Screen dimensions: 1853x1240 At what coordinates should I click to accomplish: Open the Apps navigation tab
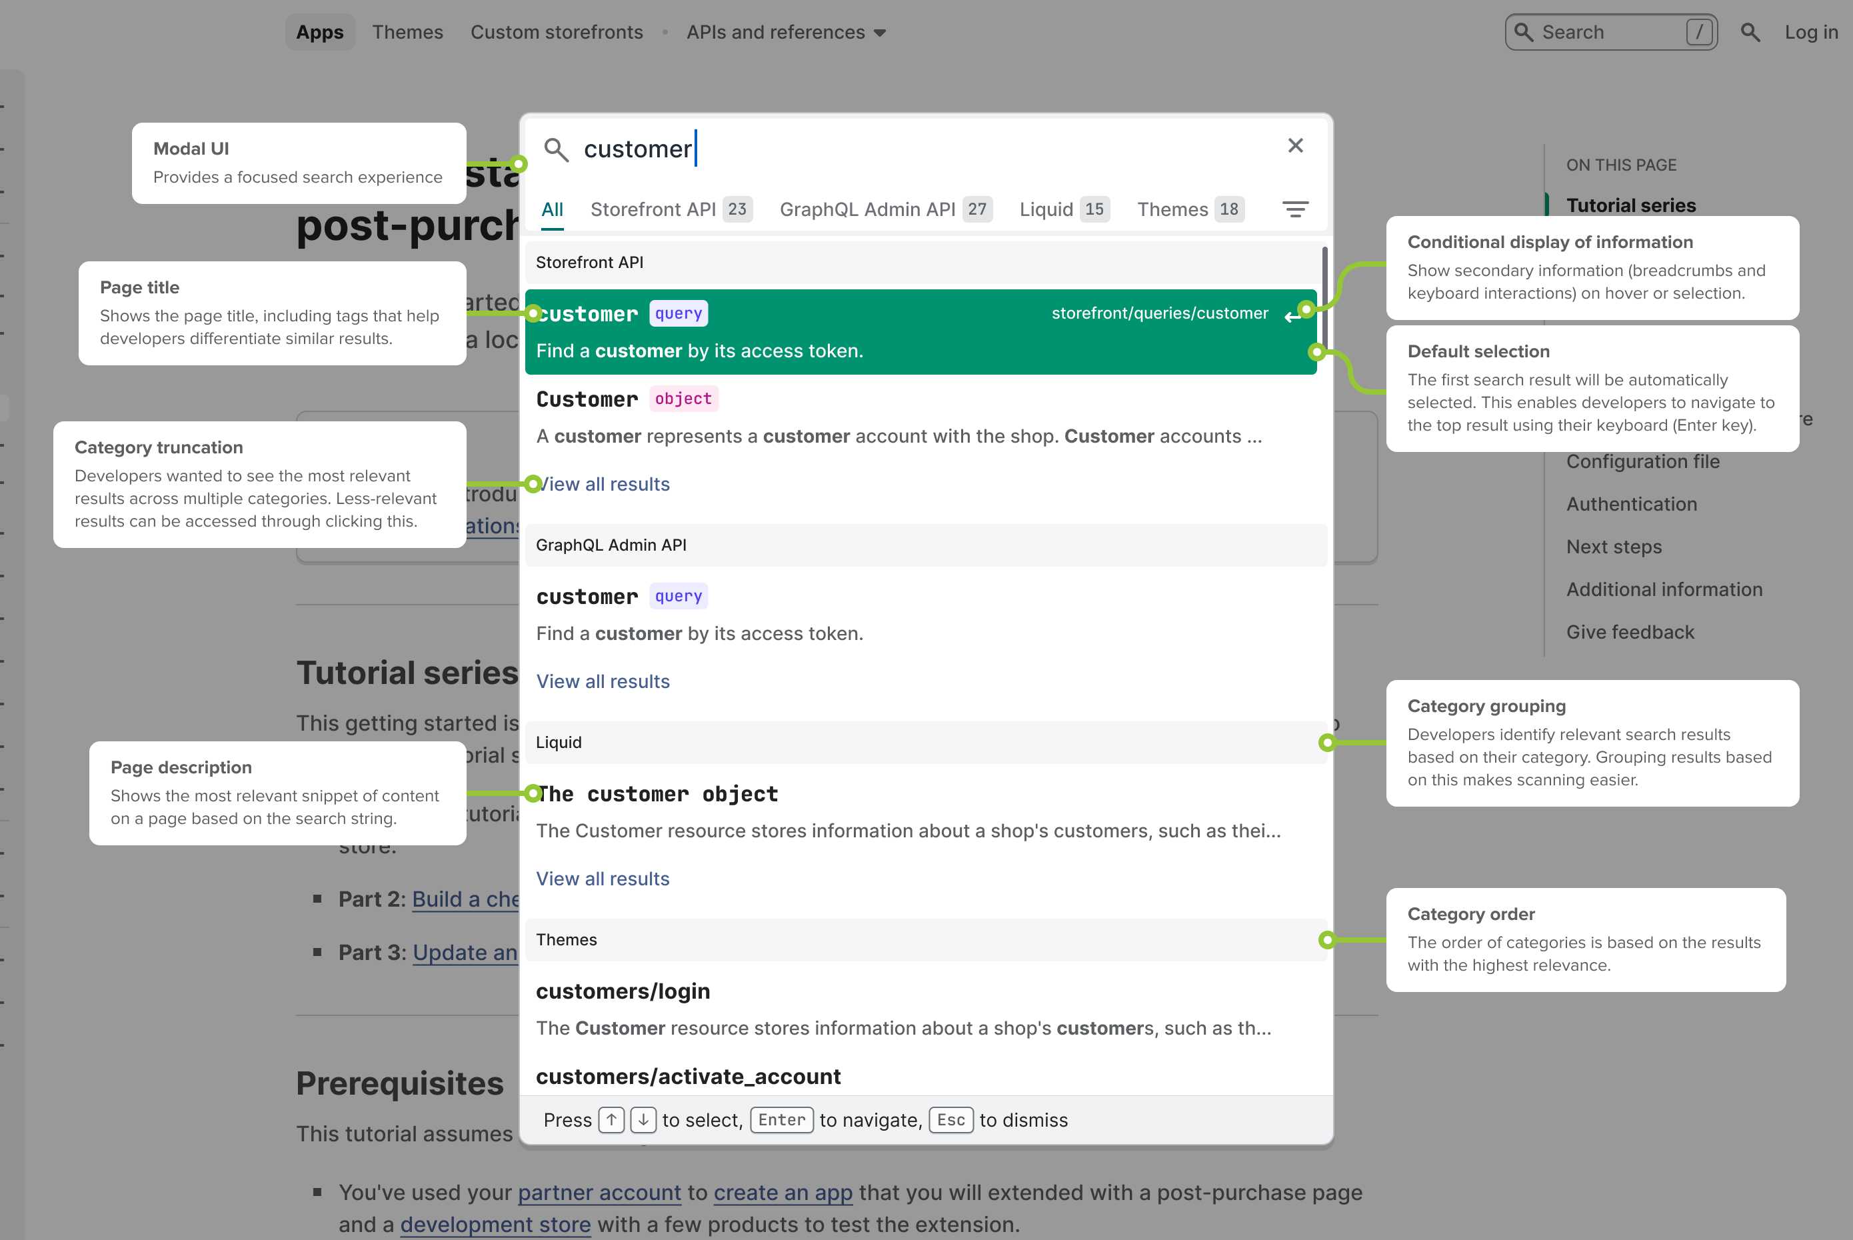coord(320,33)
